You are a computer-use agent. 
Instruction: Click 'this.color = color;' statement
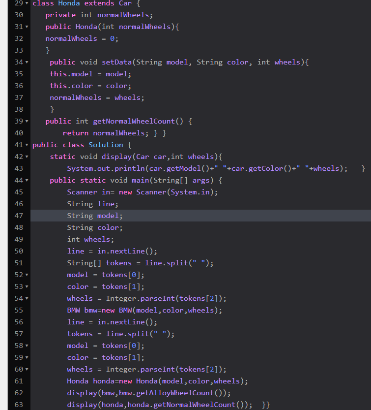click(90, 86)
